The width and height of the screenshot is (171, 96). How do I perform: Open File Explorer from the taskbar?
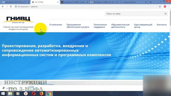10,94
